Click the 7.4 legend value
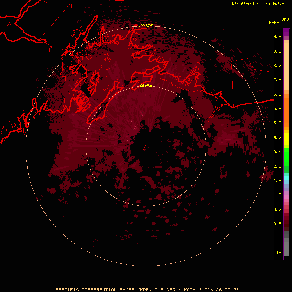The image size is (292, 292). [x=277, y=80]
